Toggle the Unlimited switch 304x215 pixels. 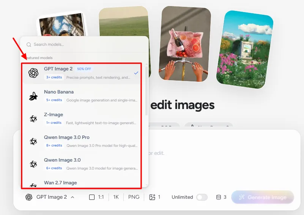pyautogui.click(x=202, y=197)
